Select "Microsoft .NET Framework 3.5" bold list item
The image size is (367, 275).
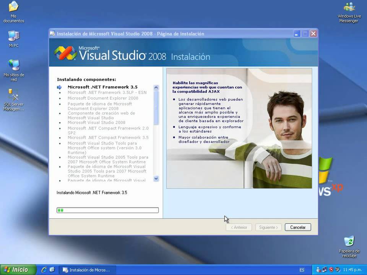pyautogui.click(x=102, y=87)
